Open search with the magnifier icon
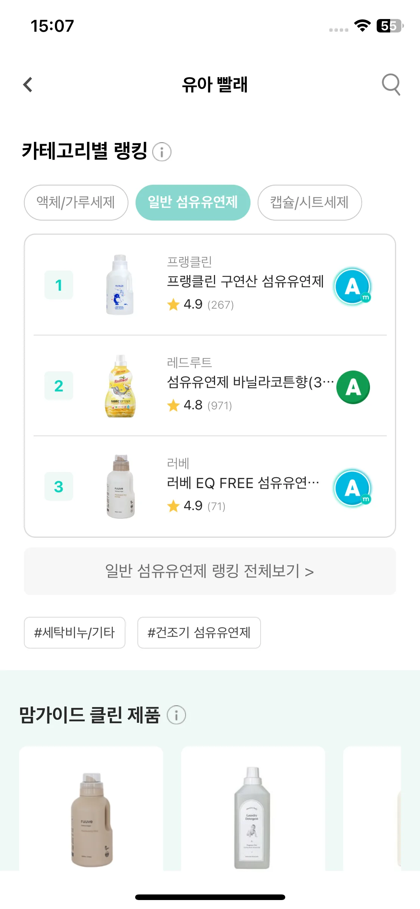The image size is (420, 909). tap(391, 84)
